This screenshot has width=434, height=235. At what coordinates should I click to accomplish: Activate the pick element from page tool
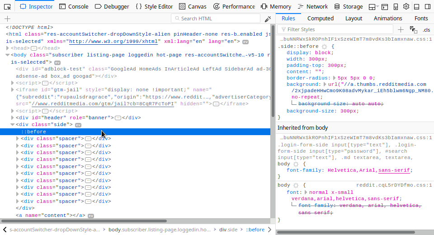click(x=8, y=7)
